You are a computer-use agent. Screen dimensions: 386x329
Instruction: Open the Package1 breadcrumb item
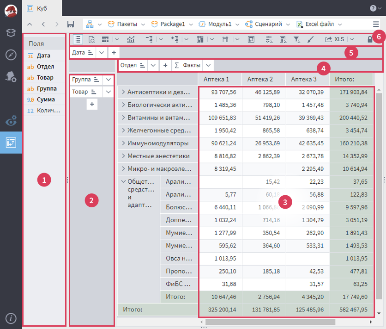tap(169, 24)
